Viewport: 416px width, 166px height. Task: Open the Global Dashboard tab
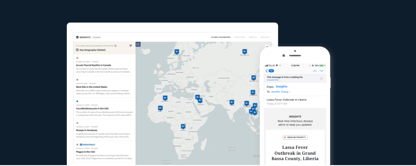[221, 37]
